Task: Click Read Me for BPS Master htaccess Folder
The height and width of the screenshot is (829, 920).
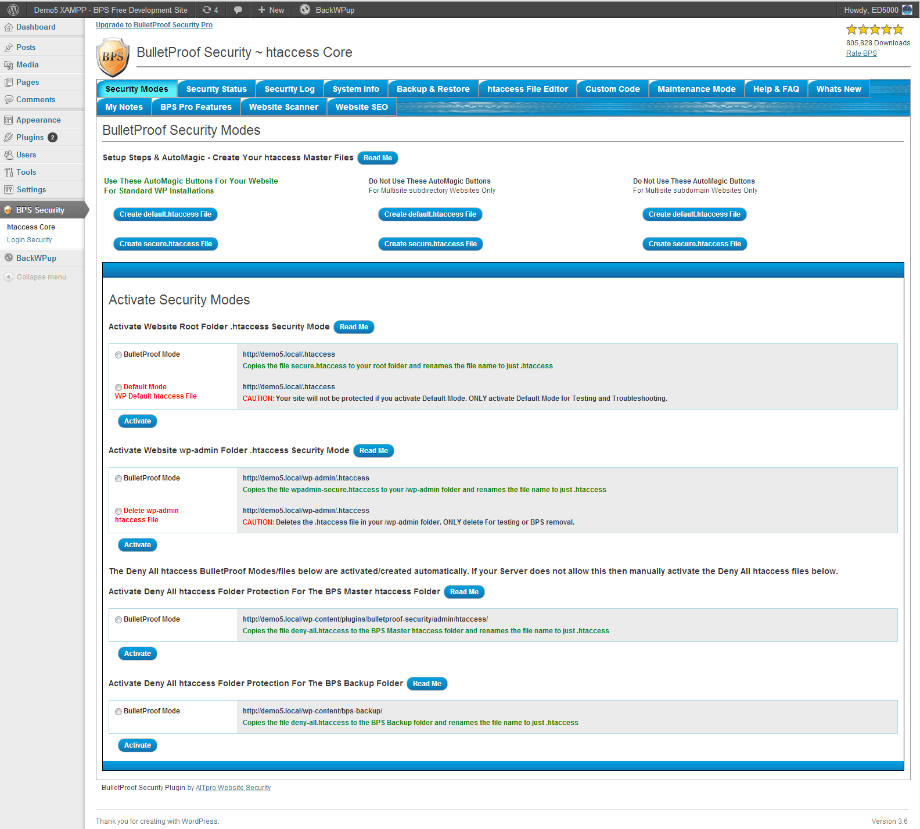Action: tap(464, 592)
